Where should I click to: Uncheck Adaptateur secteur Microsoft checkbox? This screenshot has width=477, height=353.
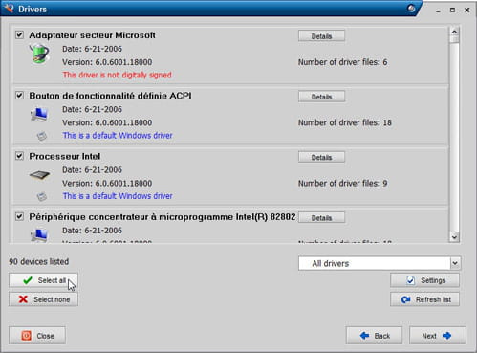pos(19,34)
